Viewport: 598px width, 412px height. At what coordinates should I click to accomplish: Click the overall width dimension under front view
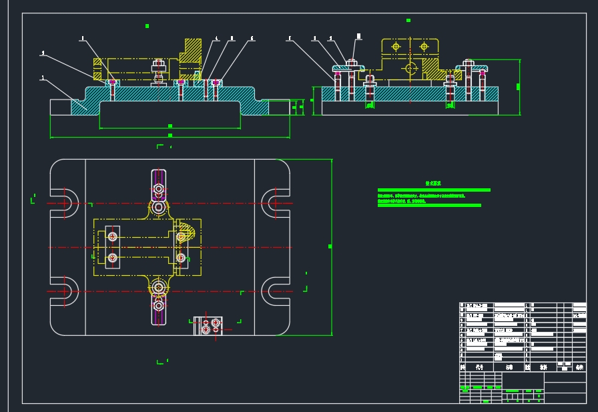169,136
